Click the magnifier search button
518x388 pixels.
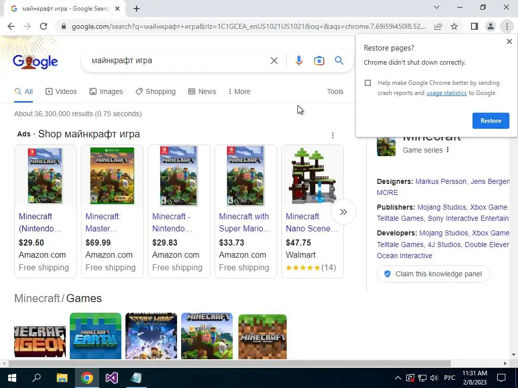339,61
